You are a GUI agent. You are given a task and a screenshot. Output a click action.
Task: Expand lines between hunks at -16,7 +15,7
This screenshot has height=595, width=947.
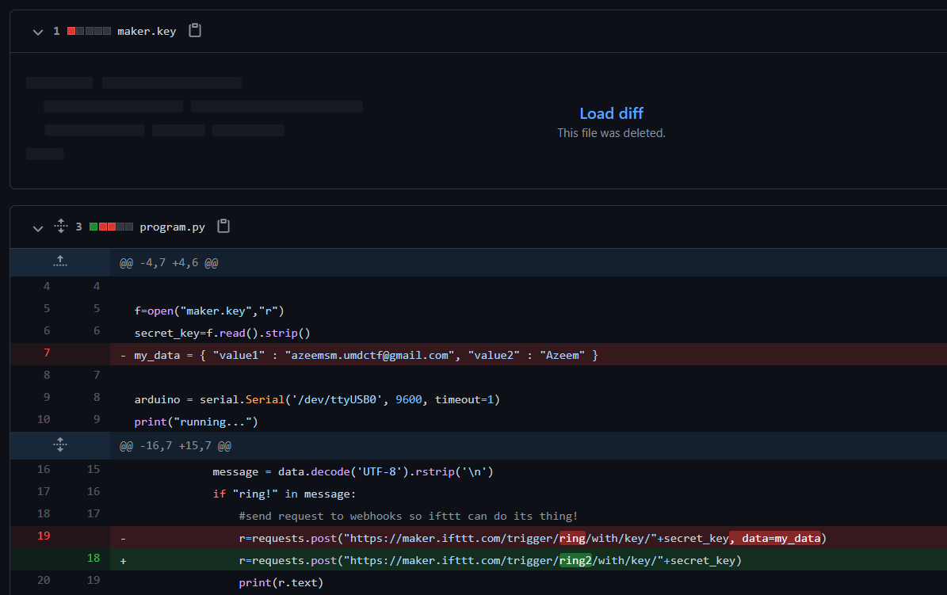tap(59, 445)
